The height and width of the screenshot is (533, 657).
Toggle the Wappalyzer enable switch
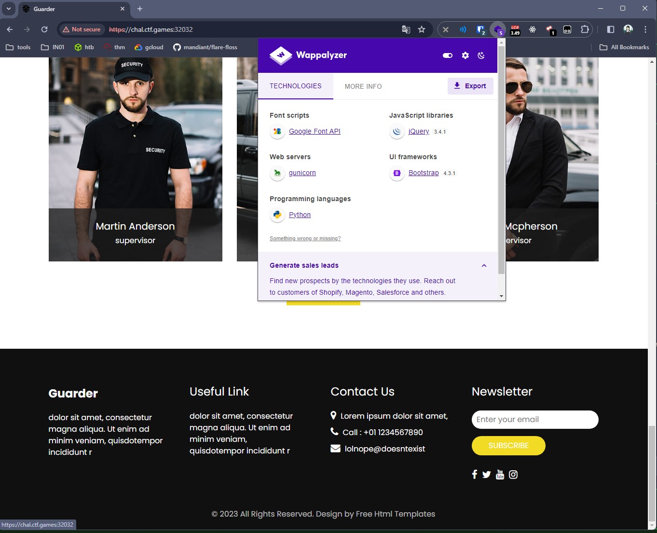click(448, 55)
